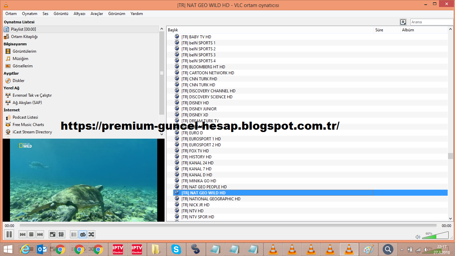The width and height of the screenshot is (455, 256).
Task: Open the Görüntü menu
Action: tap(61, 14)
